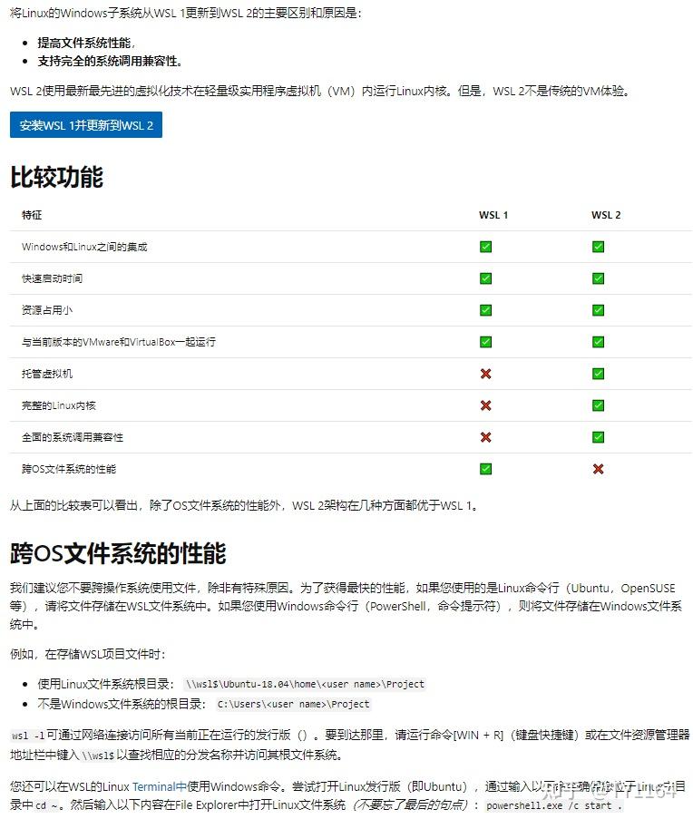Click the WSL 2 column header
Viewport: 693px width, 819px height.
606,215
